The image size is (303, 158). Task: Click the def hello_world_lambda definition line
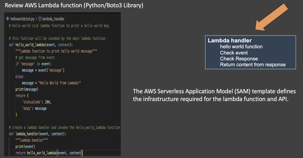41,45
